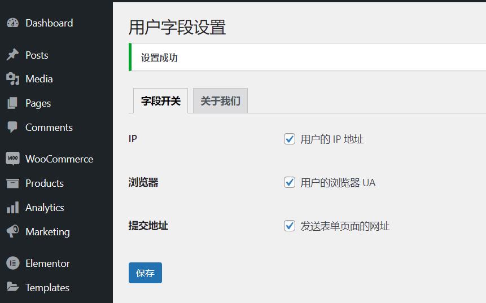Click the Comments speech bubble icon
Image resolution: width=486 pixels, height=303 pixels.
pos(12,128)
